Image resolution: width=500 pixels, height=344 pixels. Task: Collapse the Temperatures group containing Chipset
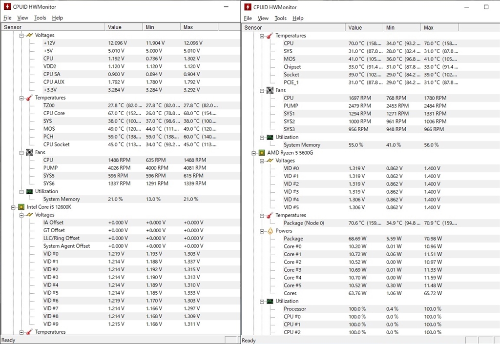(262, 36)
